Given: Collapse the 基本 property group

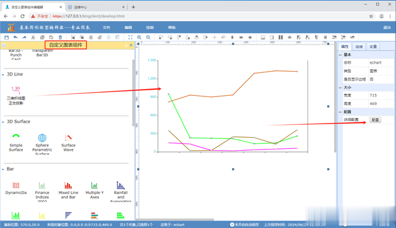Looking at the screenshot, I should [x=340, y=55].
